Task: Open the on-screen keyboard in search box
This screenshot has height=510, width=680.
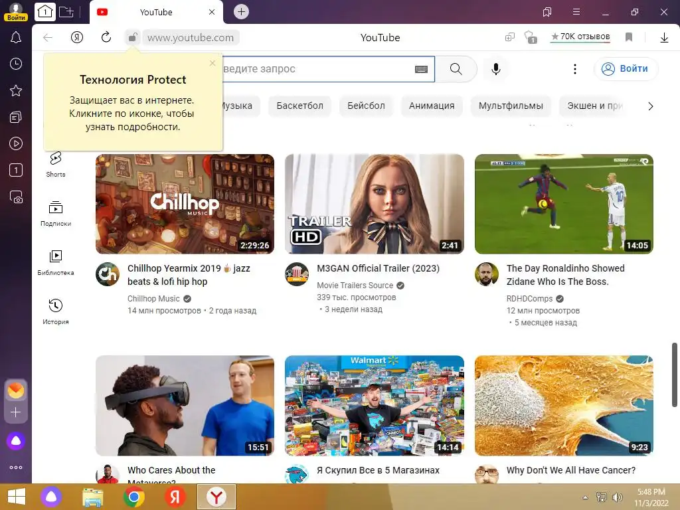Action: 421,69
